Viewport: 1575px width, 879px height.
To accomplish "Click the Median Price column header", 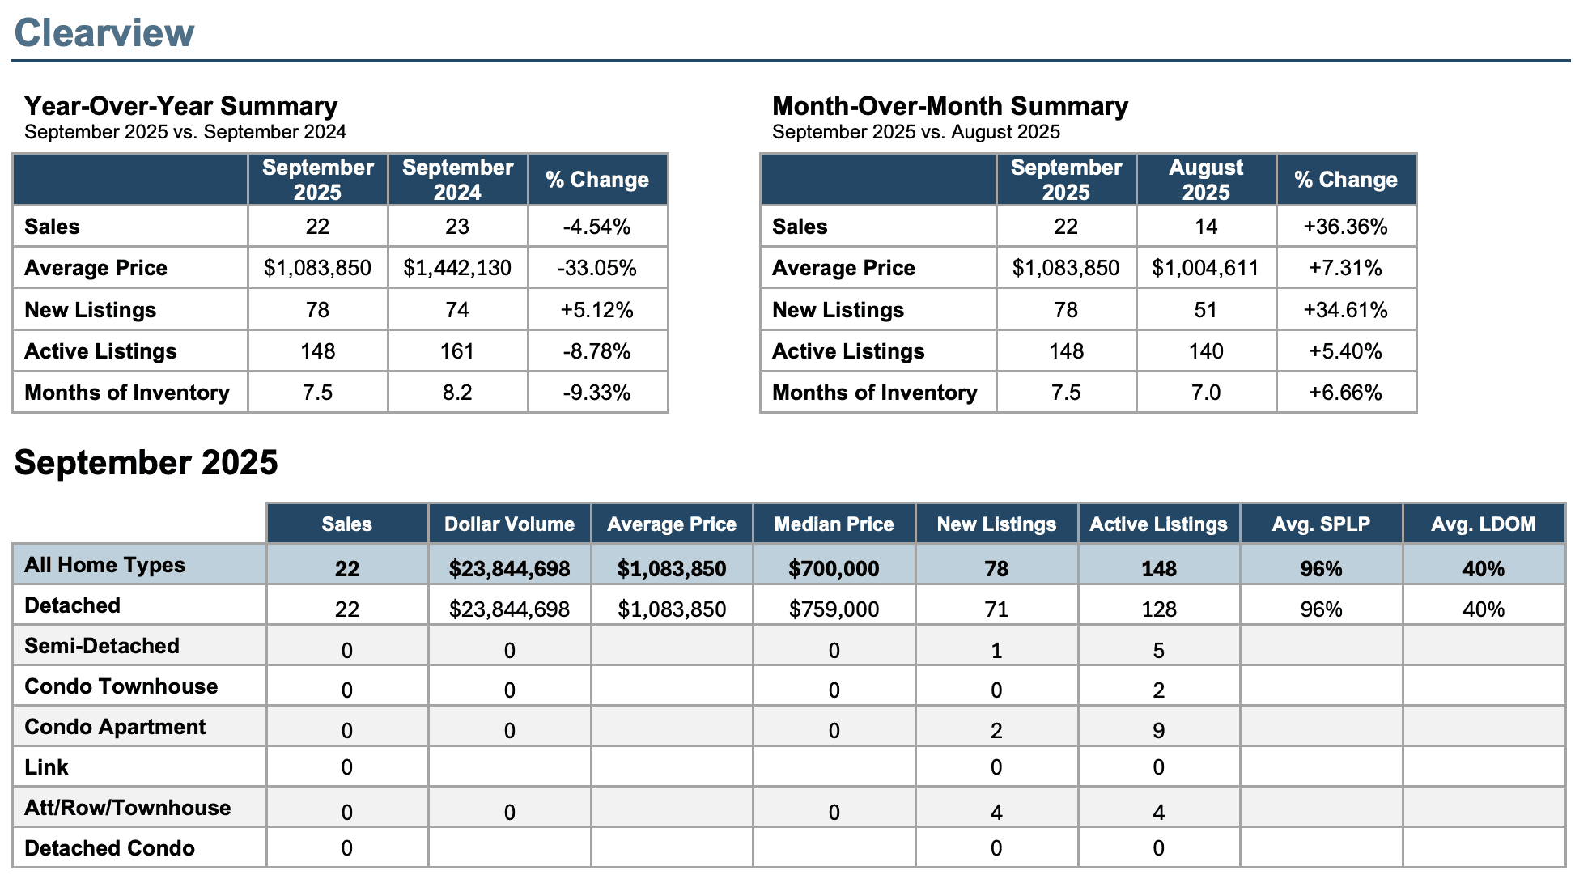I will click(x=834, y=524).
